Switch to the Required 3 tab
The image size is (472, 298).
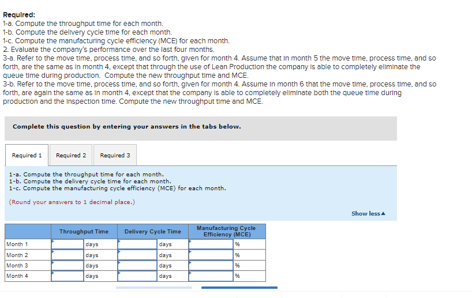pos(115,155)
